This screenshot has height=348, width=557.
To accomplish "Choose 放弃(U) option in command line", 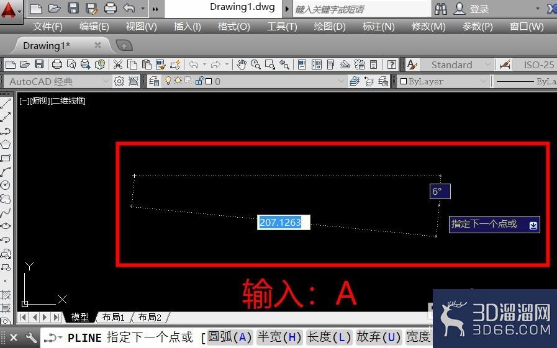I will pos(379,337).
